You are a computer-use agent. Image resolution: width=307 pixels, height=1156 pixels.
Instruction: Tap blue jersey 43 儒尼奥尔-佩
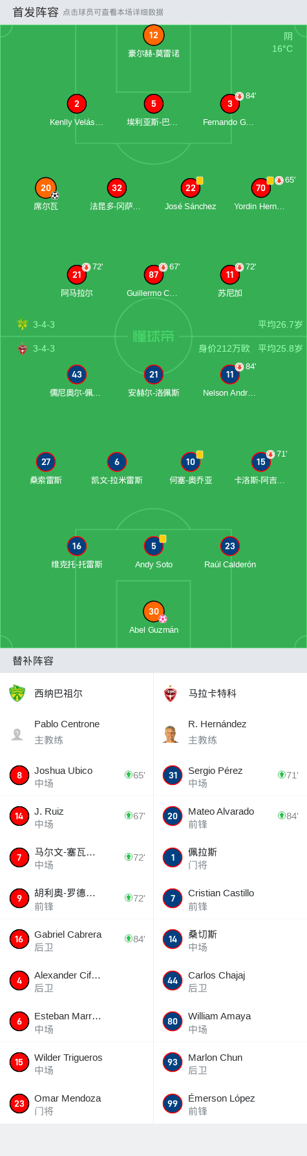click(77, 374)
